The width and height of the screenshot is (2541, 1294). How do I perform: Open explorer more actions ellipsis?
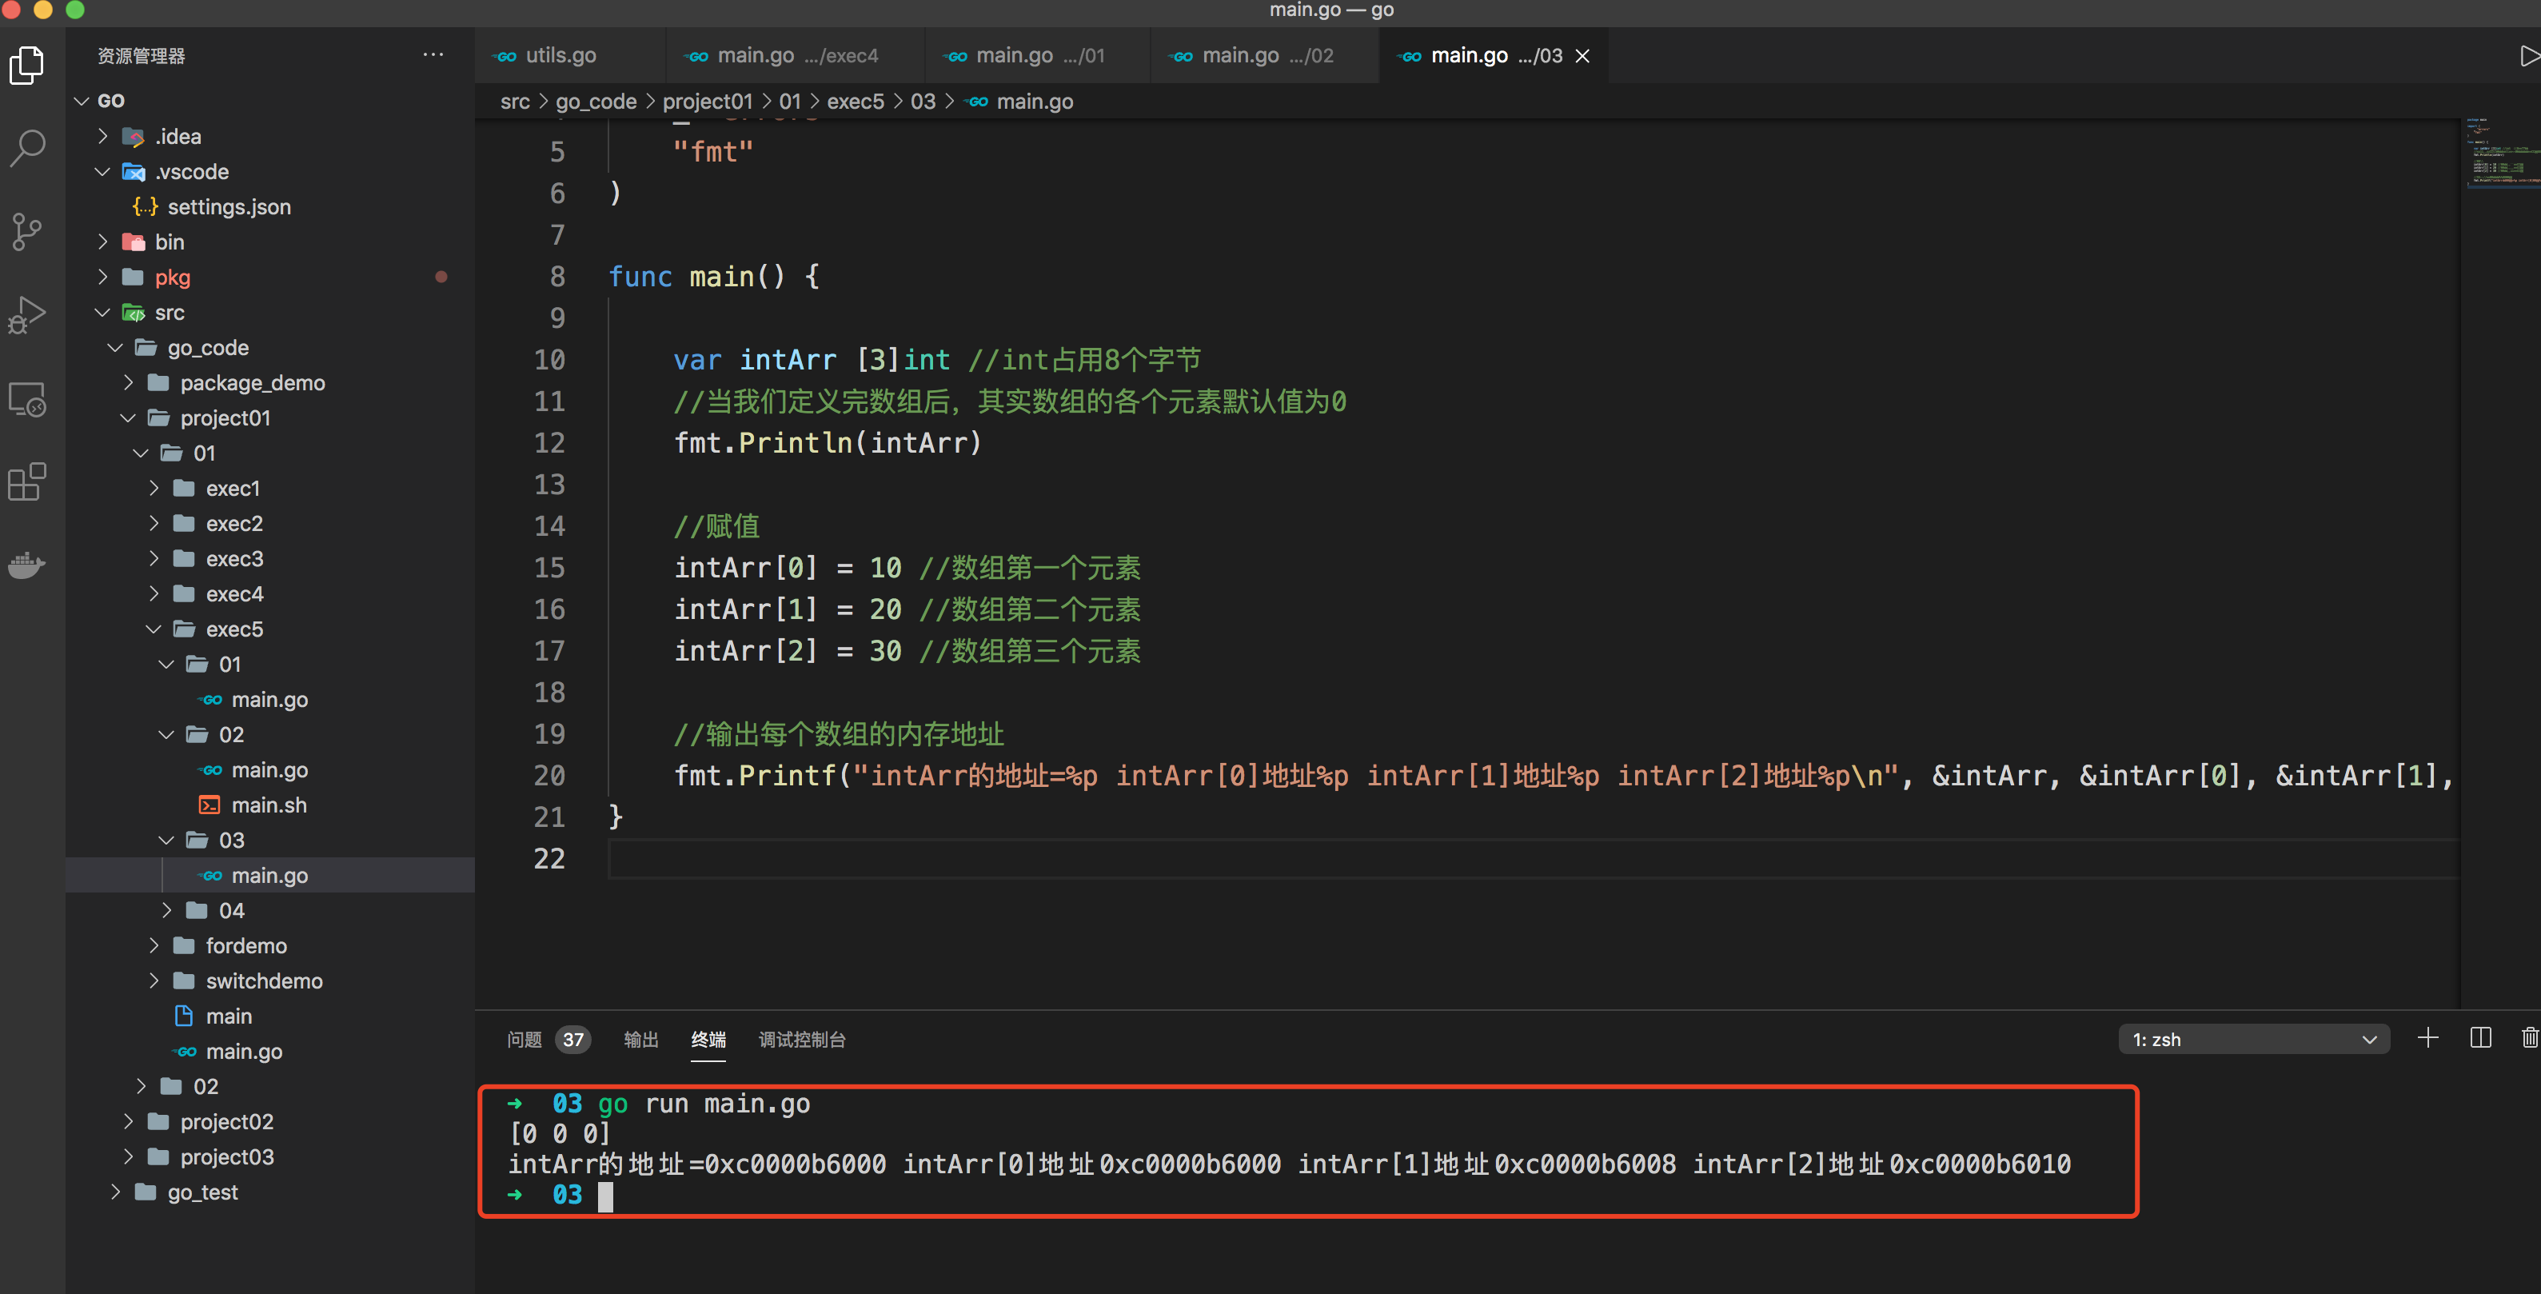[432, 55]
